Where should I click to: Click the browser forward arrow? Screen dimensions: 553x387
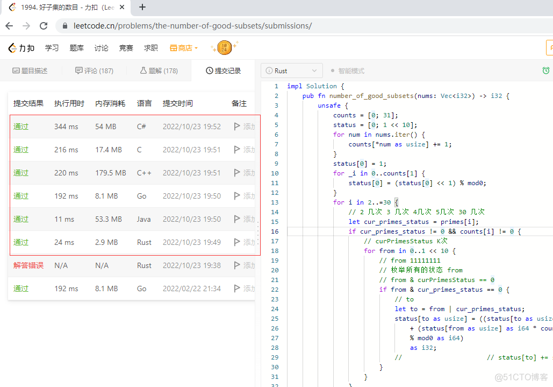(26, 26)
